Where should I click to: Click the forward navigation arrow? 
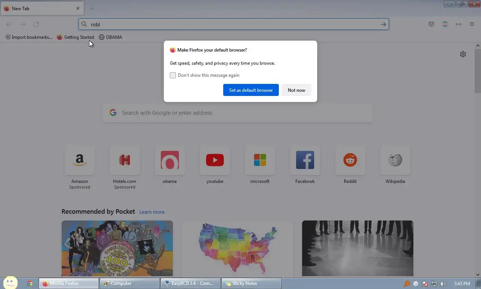(23, 24)
